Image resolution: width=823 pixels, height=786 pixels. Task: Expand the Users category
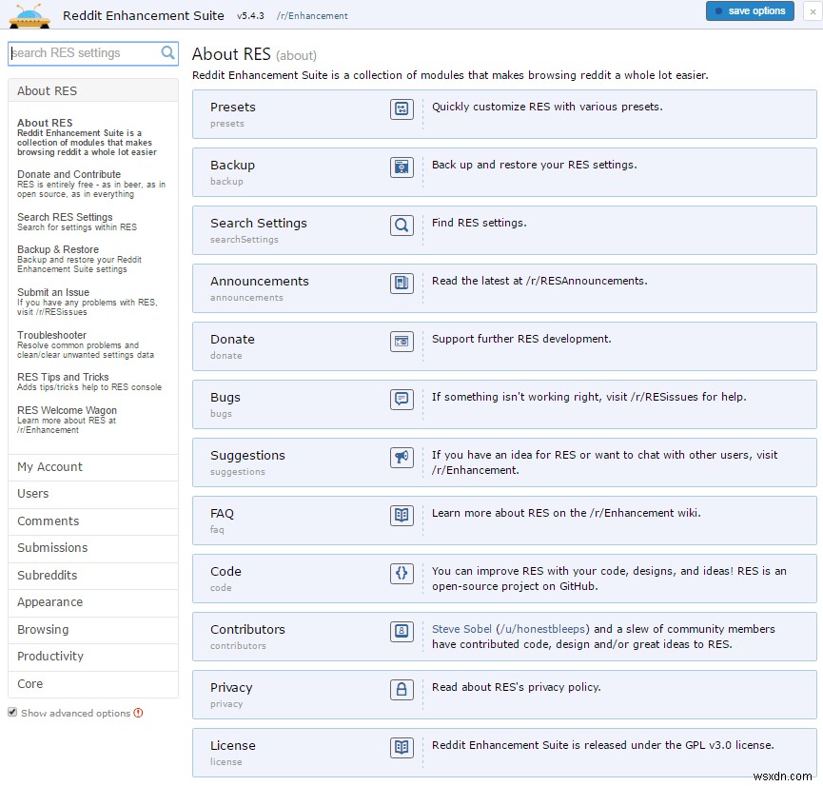93,494
